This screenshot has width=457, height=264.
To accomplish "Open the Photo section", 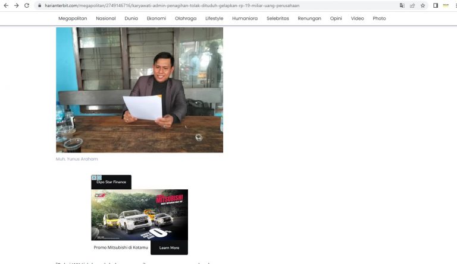I will 379,18.
